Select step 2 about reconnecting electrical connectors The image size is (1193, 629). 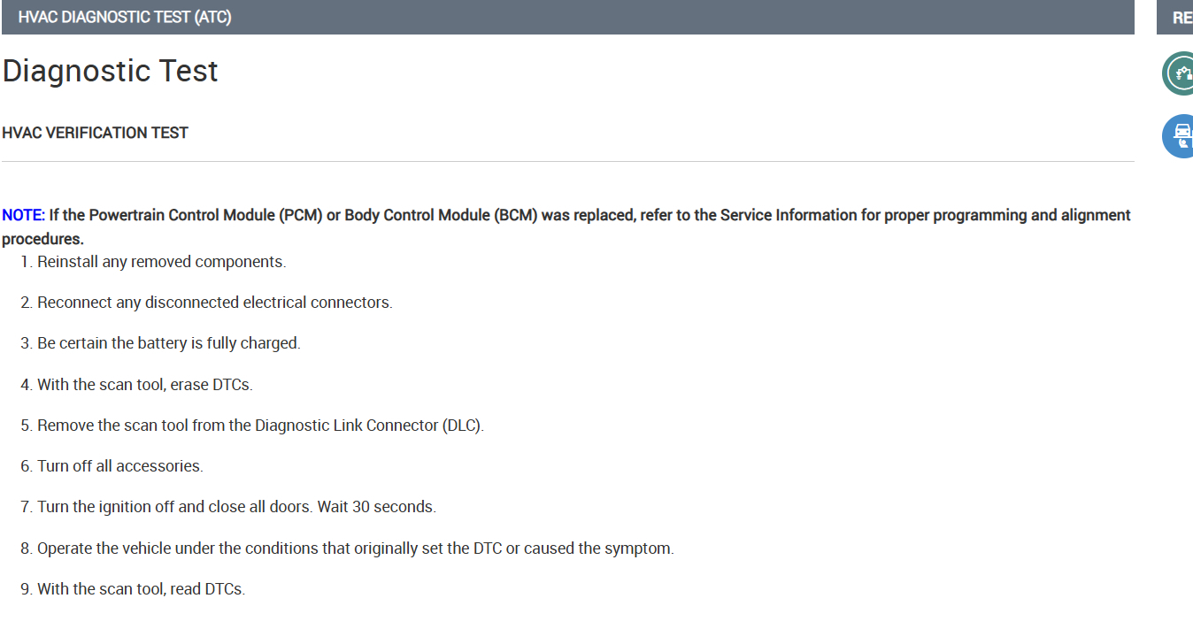coord(214,303)
